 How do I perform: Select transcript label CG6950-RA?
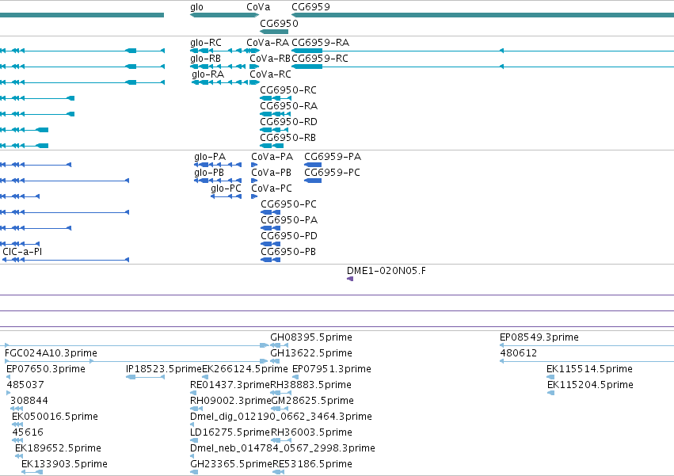coord(289,106)
